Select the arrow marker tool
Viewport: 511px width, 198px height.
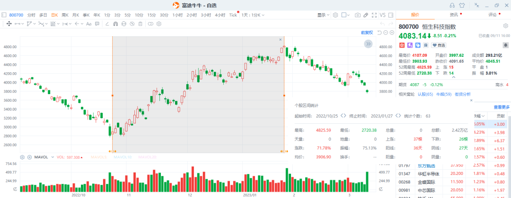[x=77, y=24]
